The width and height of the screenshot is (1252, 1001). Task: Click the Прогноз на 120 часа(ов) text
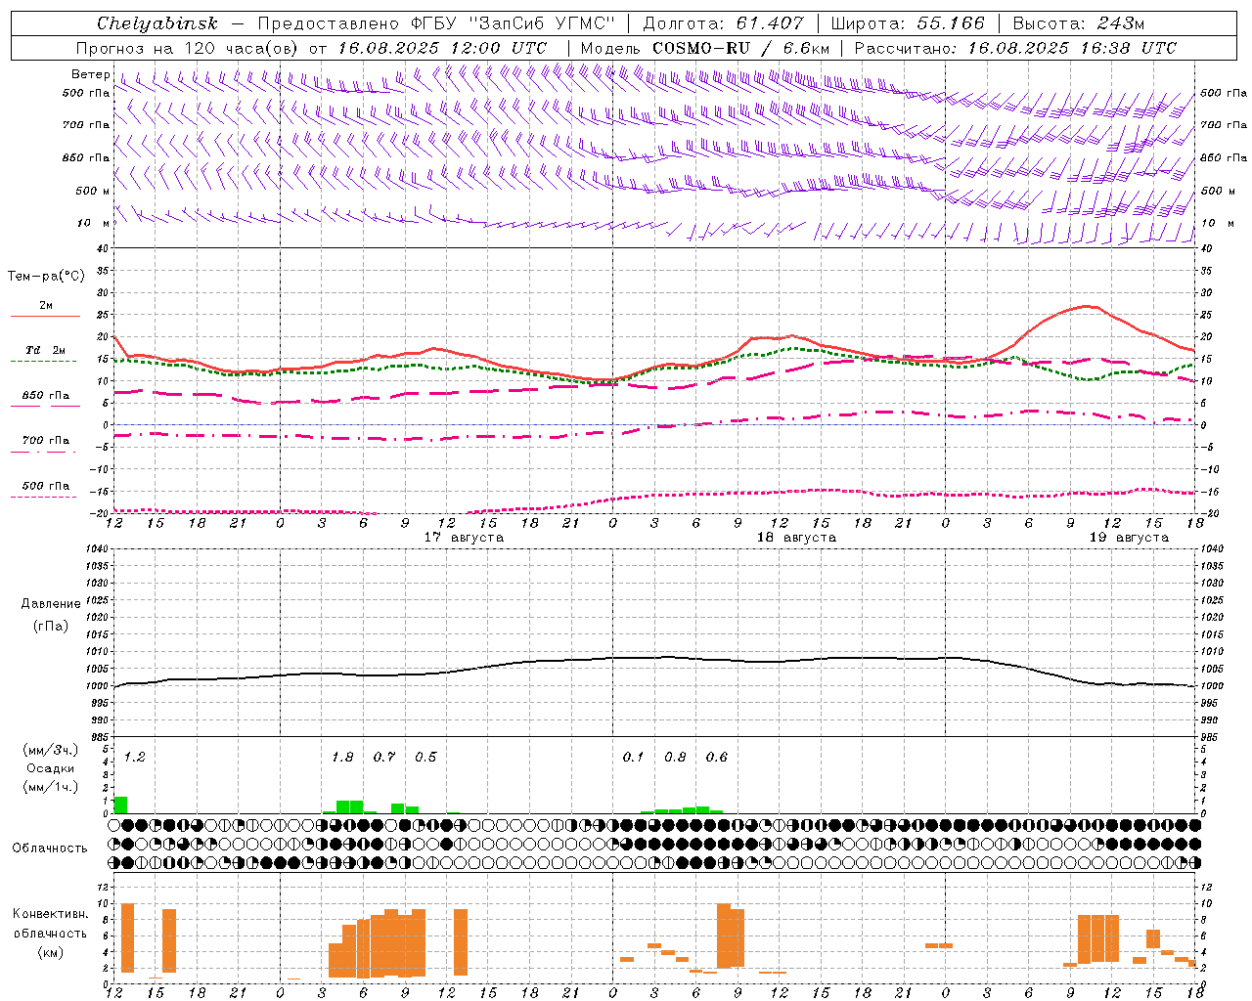189,48
